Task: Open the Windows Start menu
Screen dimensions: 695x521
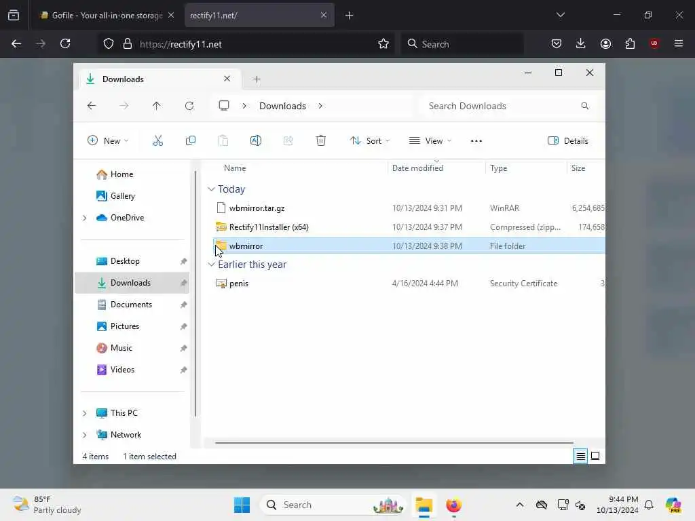Action: pyautogui.click(x=242, y=505)
